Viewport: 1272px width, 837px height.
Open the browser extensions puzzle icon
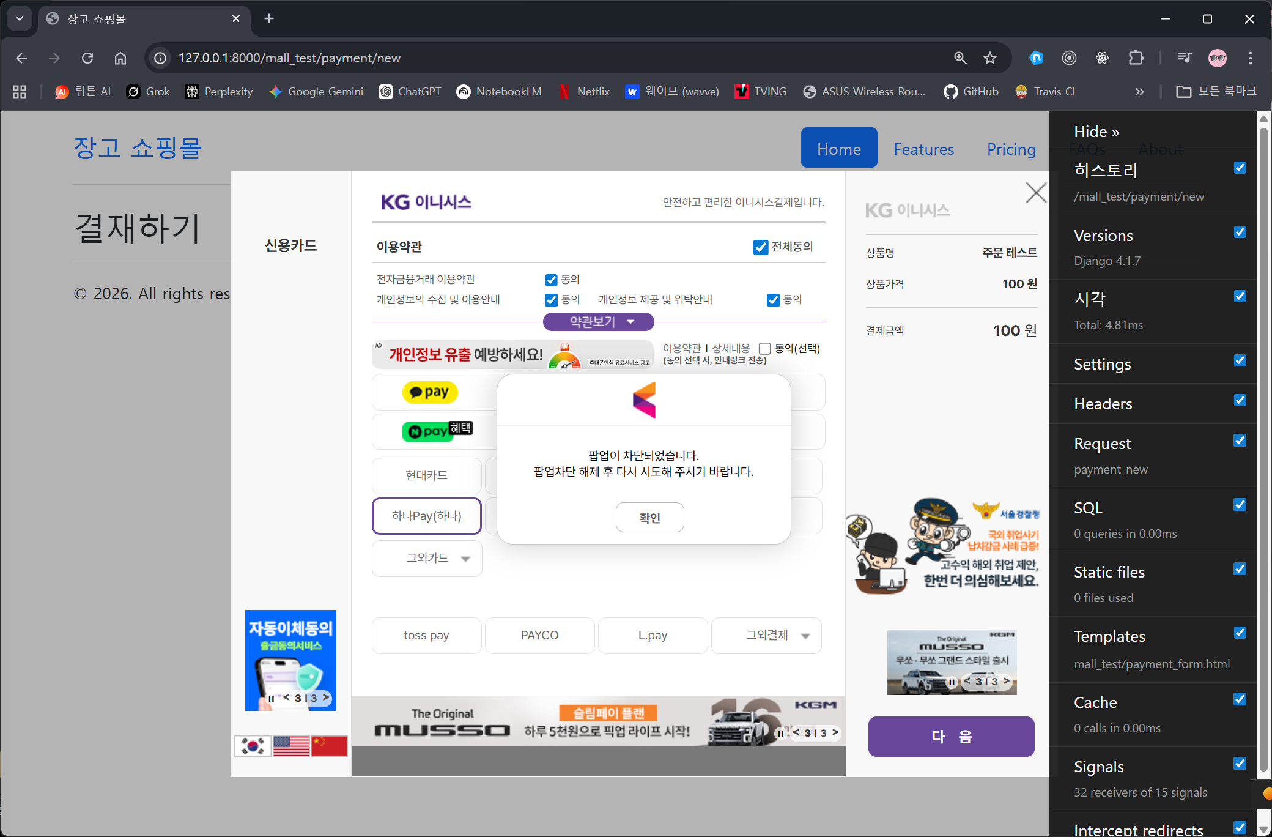click(x=1136, y=58)
